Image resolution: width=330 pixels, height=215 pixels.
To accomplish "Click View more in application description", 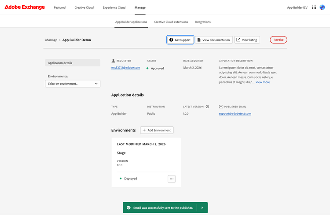I will (x=262, y=82).
